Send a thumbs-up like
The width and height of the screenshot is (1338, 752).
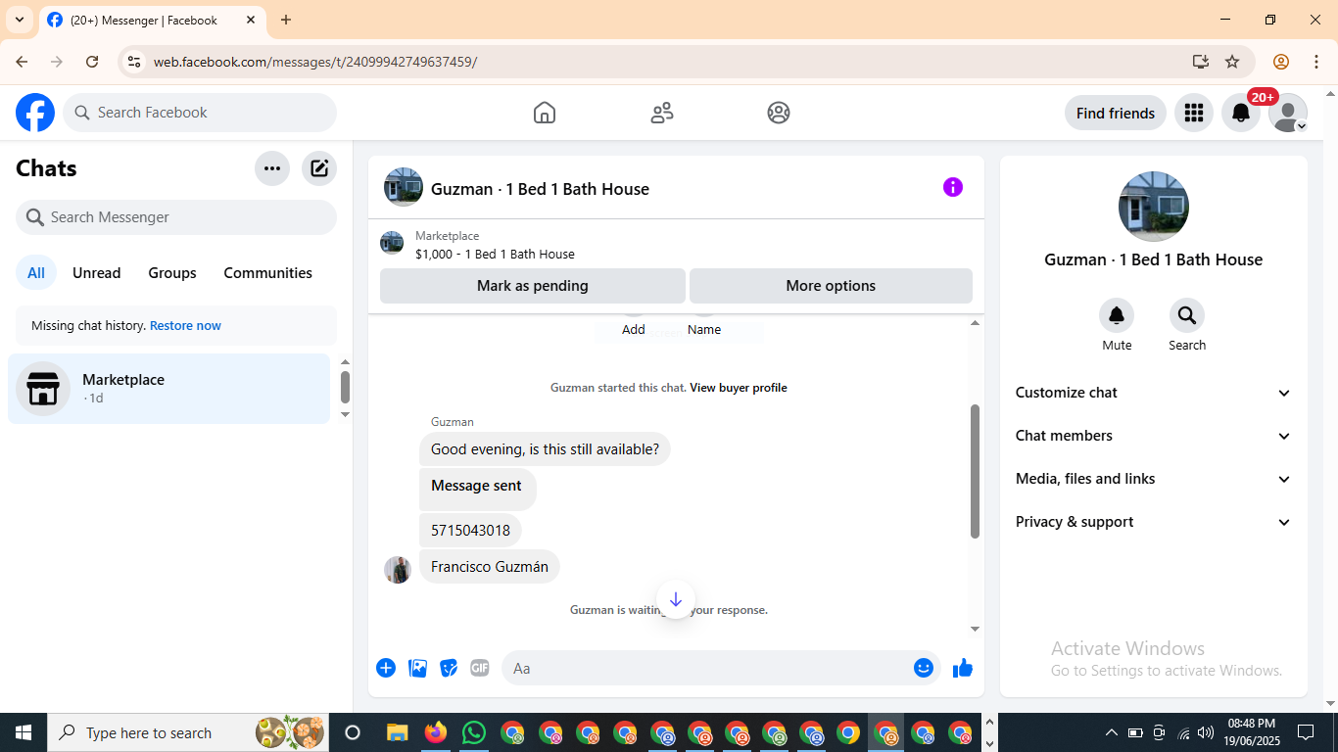[x=963, y=668]
